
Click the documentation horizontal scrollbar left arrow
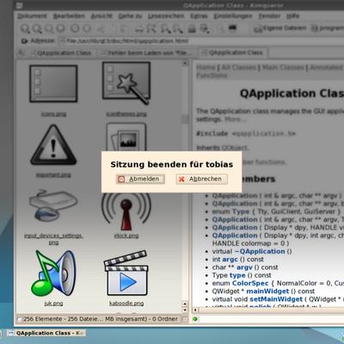(x=195, y=310)
